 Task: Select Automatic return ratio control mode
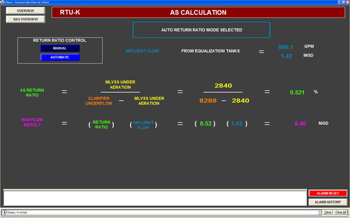click(x=60, y=57)
